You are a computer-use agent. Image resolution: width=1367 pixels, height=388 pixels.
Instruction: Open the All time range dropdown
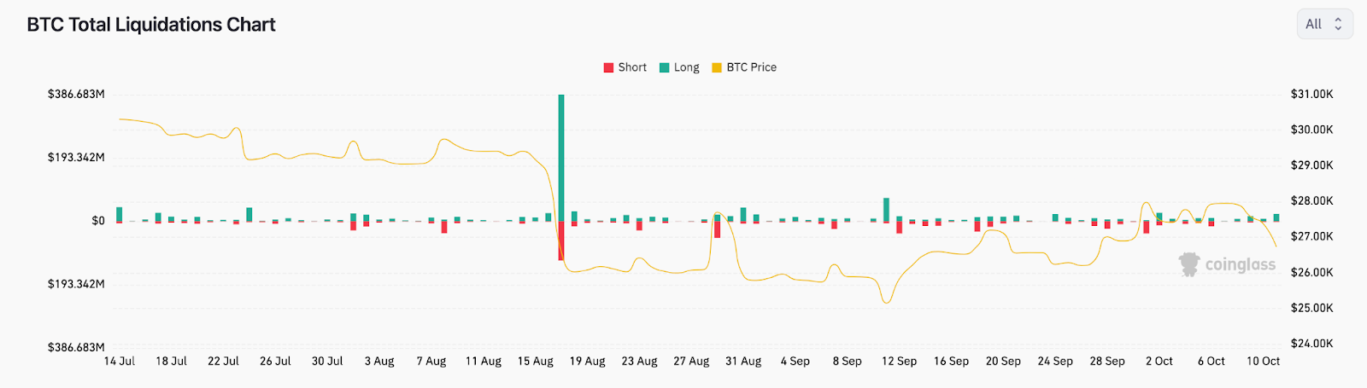point(1323,24)
